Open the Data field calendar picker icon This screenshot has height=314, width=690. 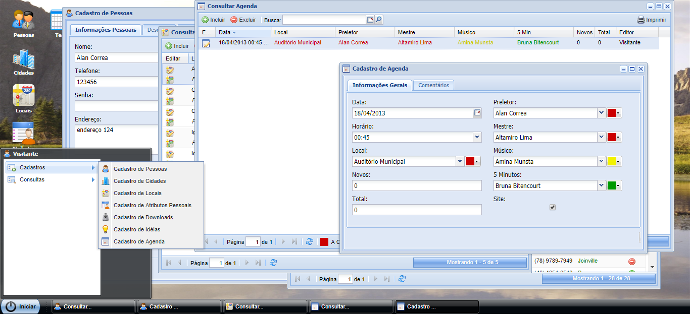pyautogui.click(x=477, y=113)
